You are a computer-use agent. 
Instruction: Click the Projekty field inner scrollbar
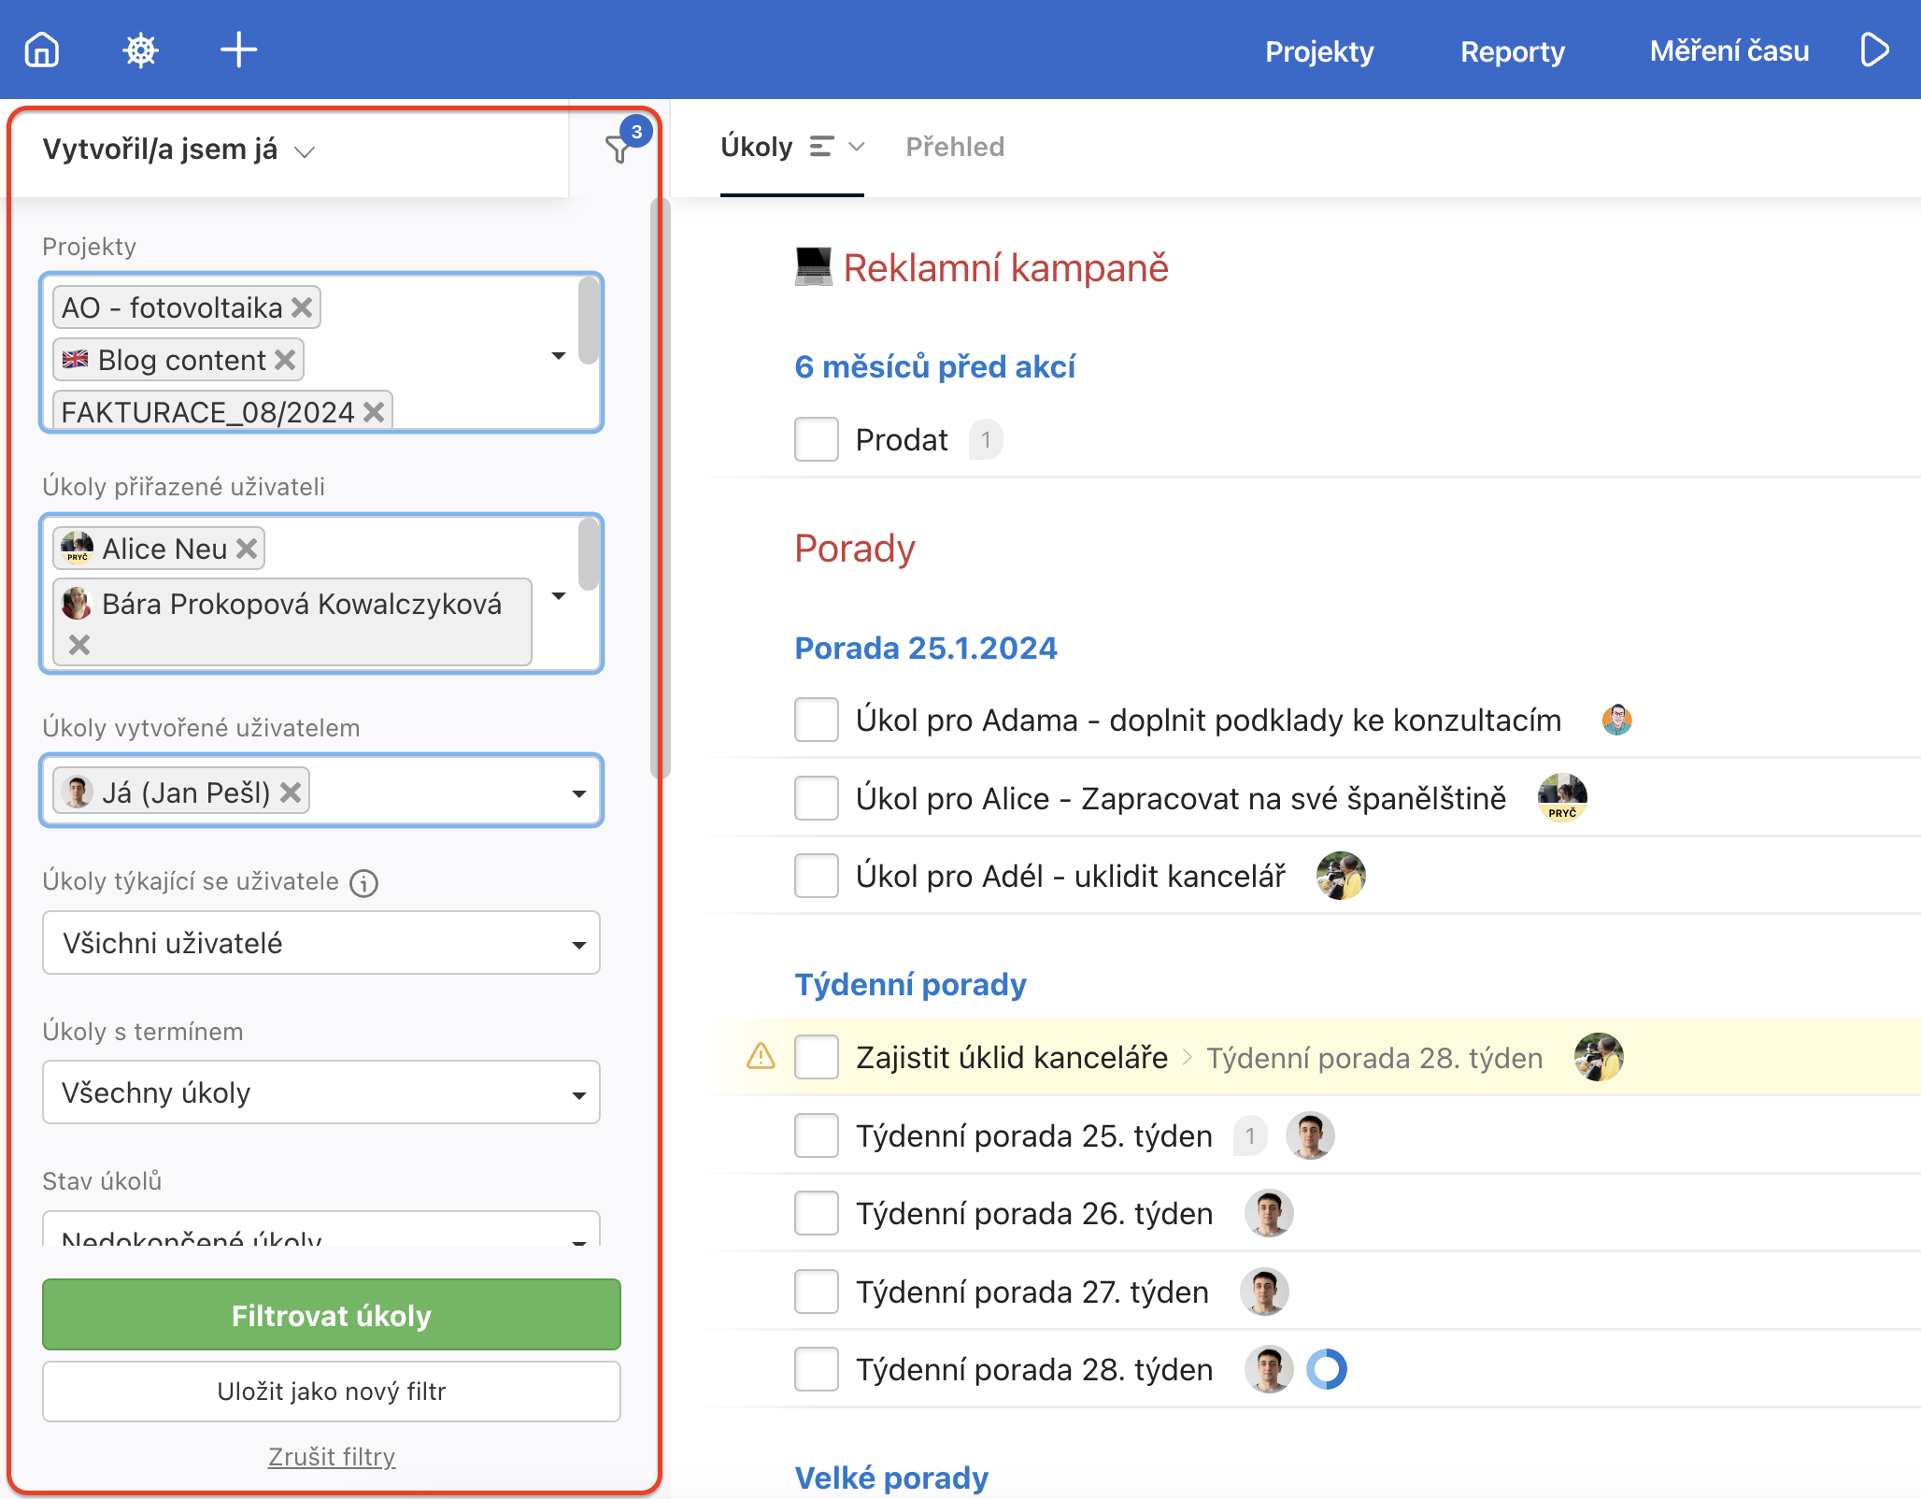pos(589,321)
